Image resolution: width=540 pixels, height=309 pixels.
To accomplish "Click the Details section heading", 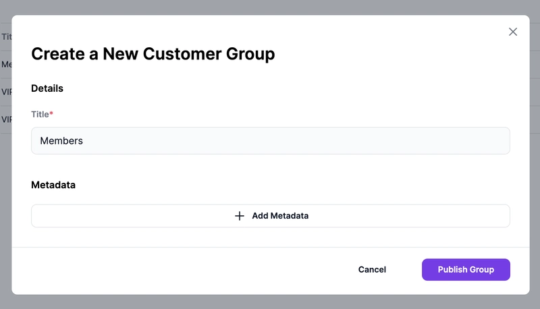I will pos(47,88).
